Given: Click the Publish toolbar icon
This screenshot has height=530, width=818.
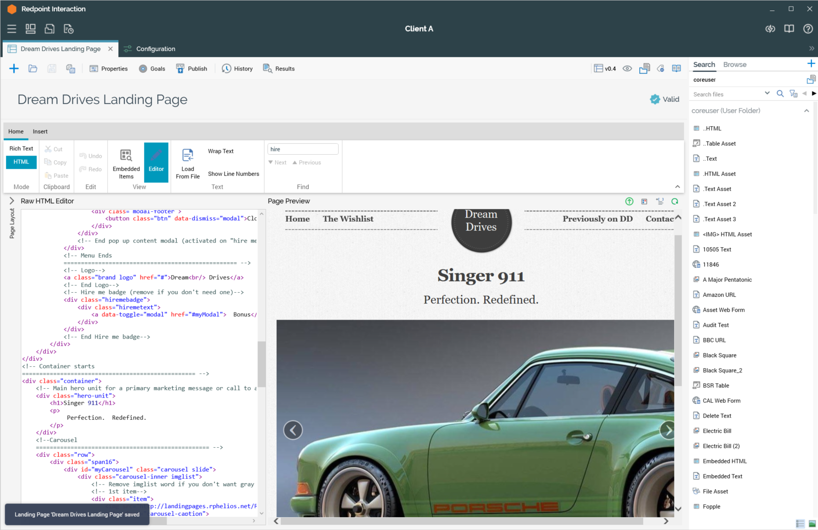Looking at the screenshot, I should pyautogui.click(x=191, y=69).
